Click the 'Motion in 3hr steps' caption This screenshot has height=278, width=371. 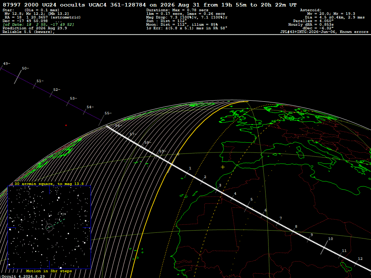[x=49, y=271]
